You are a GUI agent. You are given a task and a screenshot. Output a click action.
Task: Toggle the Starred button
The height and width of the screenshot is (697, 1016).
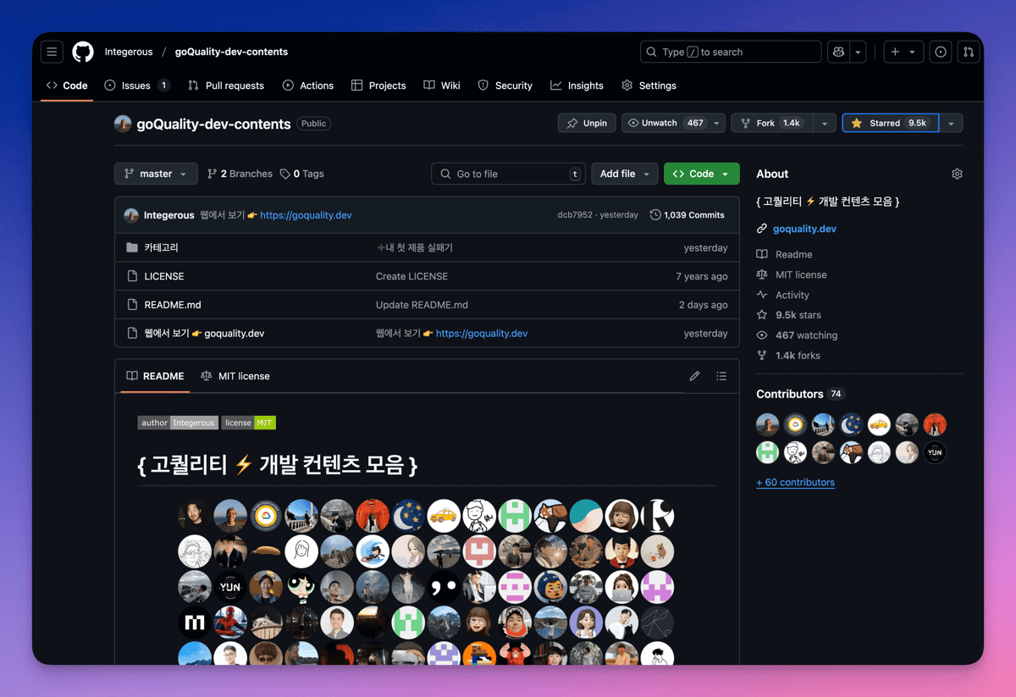[x=890, y=124]
